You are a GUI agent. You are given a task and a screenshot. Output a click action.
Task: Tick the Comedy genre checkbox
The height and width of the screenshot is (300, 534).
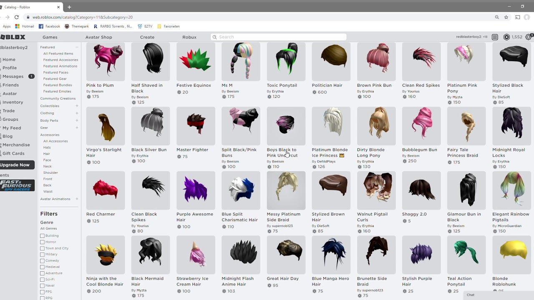click(x=42, y=261)
